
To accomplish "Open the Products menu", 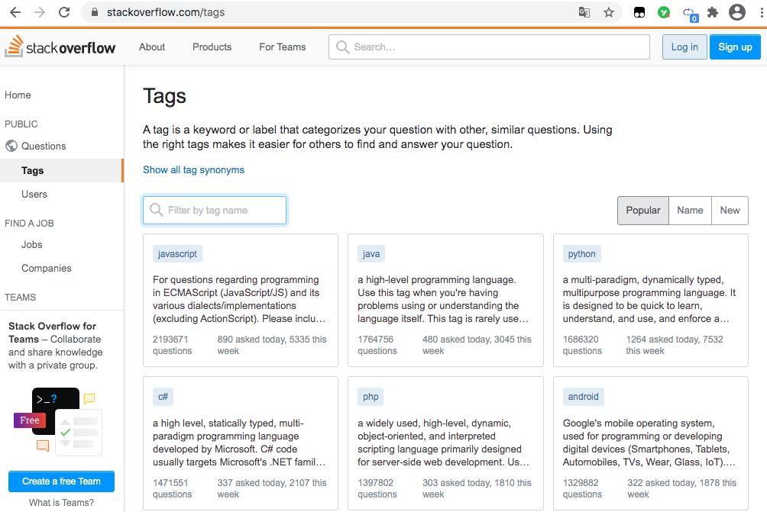I will pos(212,47).
